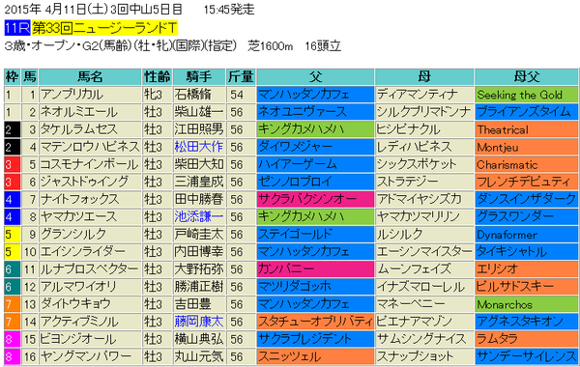The height and width of the screenshot is (367, 580).
Task: Click sire cell カンパニー
Action: coord(315,269)
